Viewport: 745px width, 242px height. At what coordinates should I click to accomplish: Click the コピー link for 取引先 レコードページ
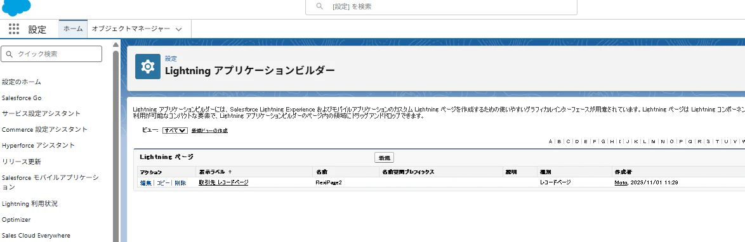coord(164,182)
